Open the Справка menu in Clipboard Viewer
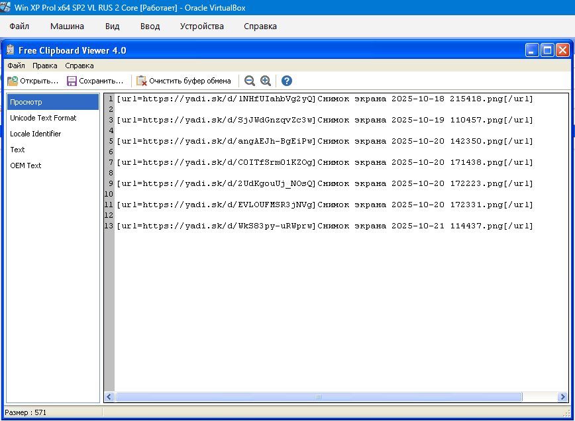575x421 pixels. (x=79, y=66)
